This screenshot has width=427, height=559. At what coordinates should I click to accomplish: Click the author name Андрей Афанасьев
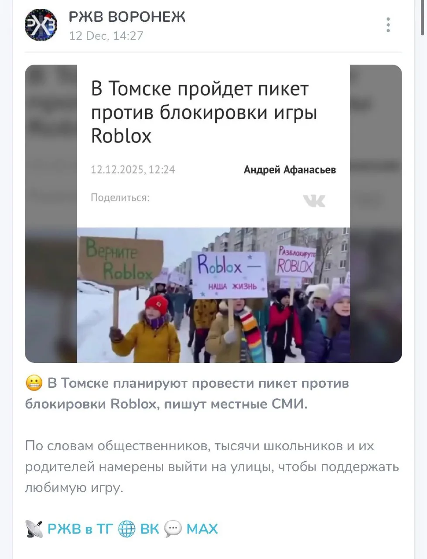coord(290,170)
